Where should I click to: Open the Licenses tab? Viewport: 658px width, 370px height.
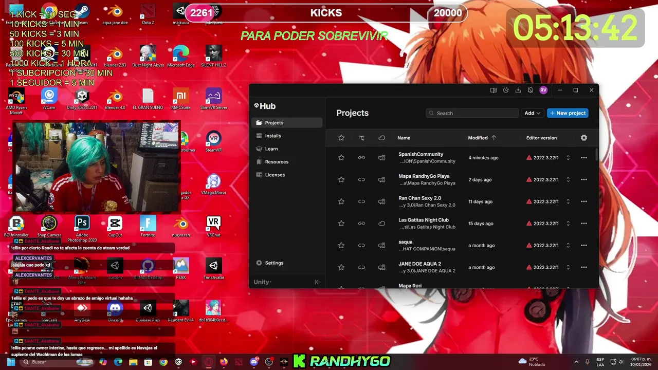(x=287, y=175)
